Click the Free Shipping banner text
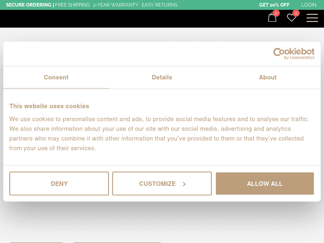This screenshot has width=324, height=243. pyautogui.click(x=72, y=5)
